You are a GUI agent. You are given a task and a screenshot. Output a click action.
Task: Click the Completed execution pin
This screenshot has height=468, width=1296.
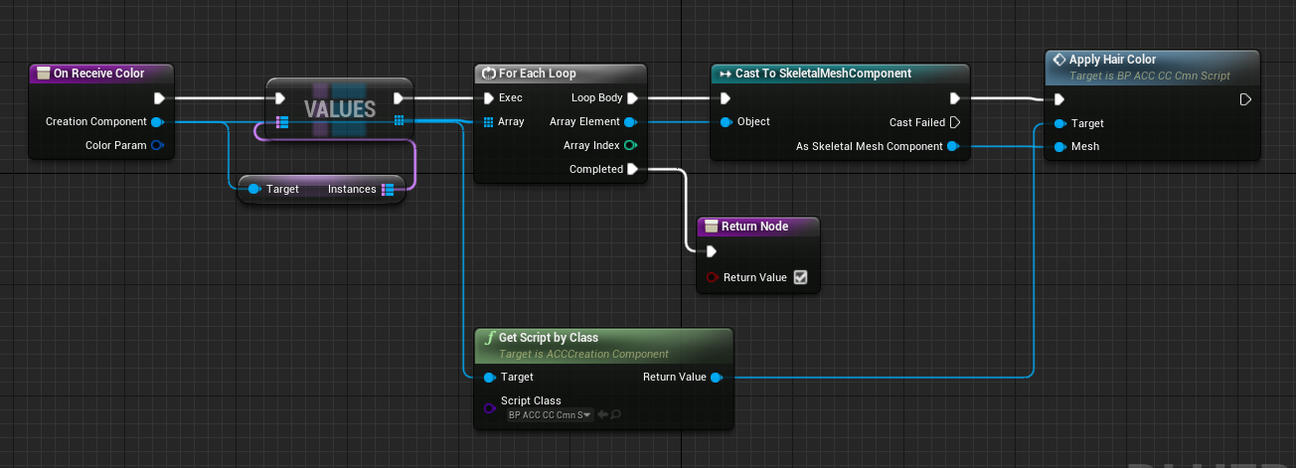(632, 170)
